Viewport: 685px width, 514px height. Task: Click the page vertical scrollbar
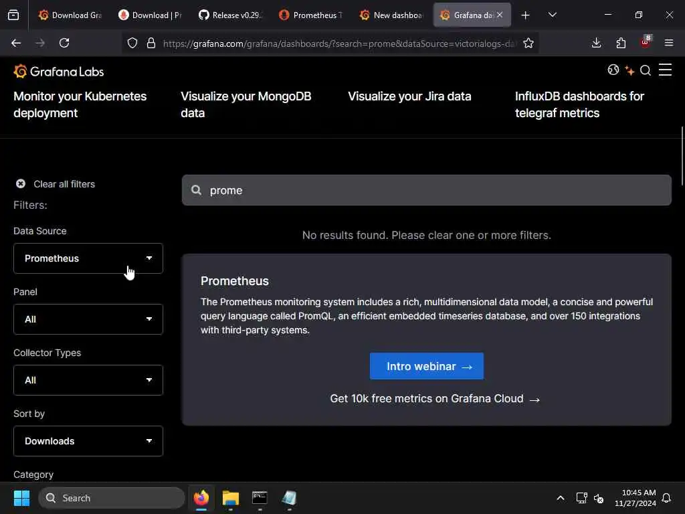click(682, 155)
